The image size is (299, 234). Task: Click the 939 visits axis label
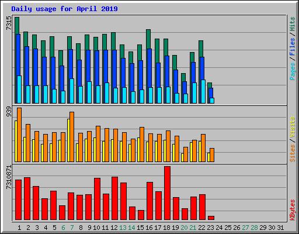(9, 112)
